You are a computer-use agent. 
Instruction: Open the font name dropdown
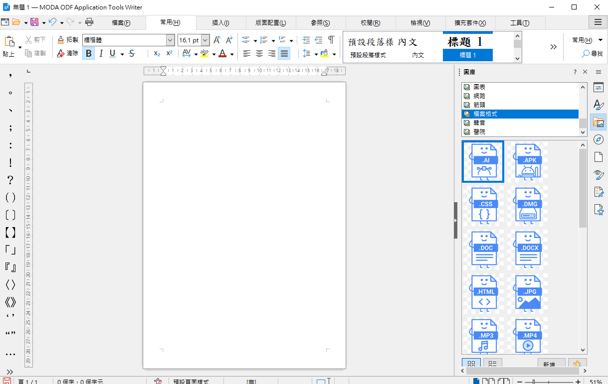coord(170,40)
